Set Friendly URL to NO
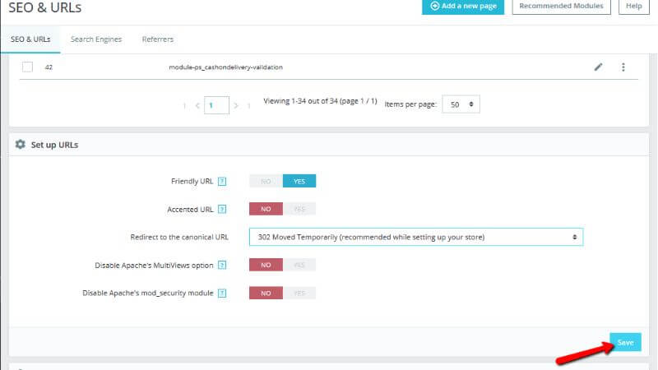The height and width of the screenshot is (370, 658). coord(266,181)
